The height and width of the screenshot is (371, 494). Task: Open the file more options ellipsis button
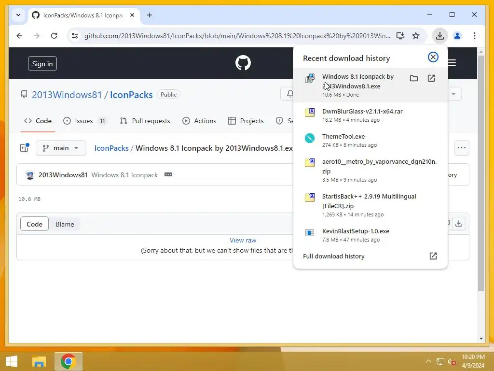tap(462, 148)
